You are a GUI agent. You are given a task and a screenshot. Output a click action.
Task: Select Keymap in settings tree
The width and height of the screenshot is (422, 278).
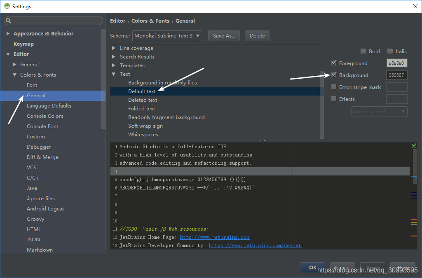[x=23, y=44]
